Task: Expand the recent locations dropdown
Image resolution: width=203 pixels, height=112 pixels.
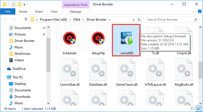Action: 20,20
